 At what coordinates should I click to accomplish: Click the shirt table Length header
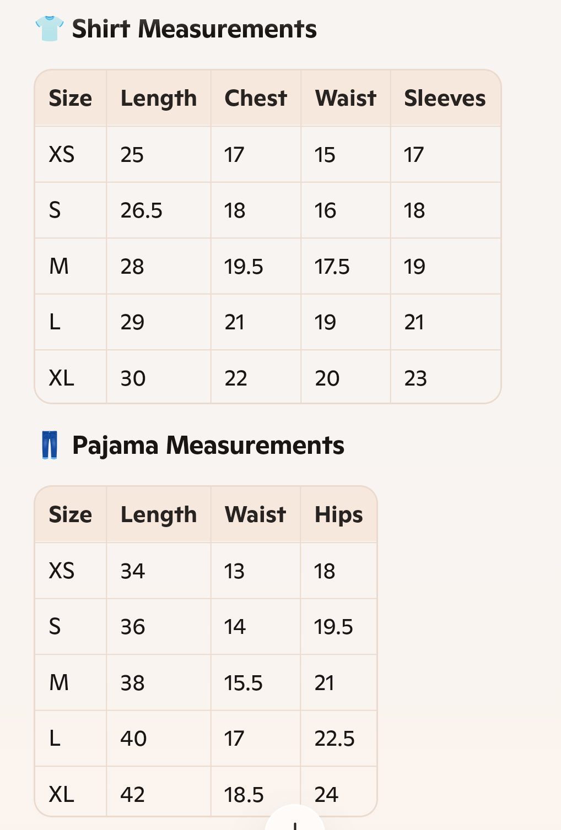click(159, 99)
